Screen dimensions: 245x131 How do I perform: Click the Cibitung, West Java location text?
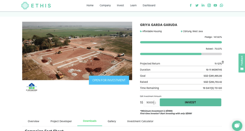[x=193, y=31]
